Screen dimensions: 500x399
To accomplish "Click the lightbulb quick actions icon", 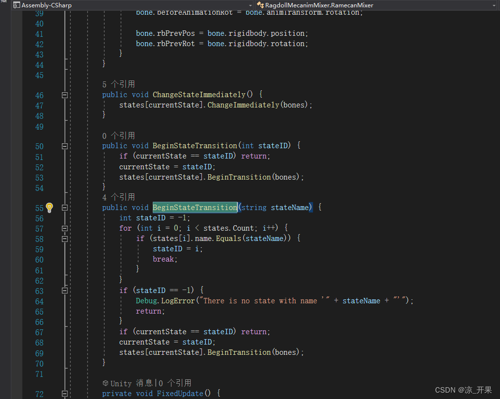I will click(50, 208).
